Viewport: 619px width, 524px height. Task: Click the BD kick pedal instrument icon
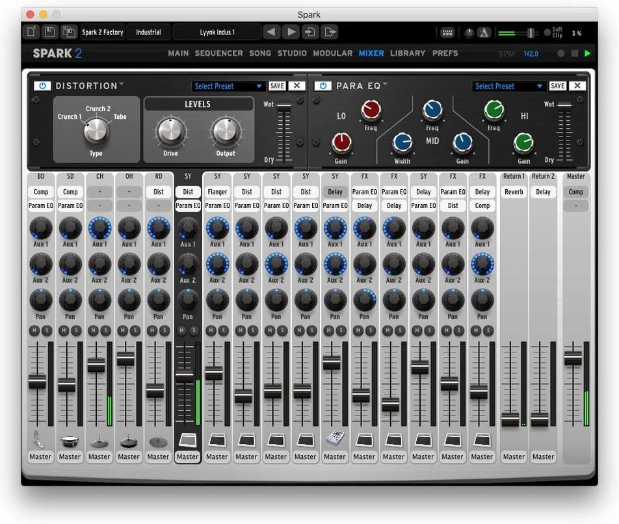click(x=38, y=439)
